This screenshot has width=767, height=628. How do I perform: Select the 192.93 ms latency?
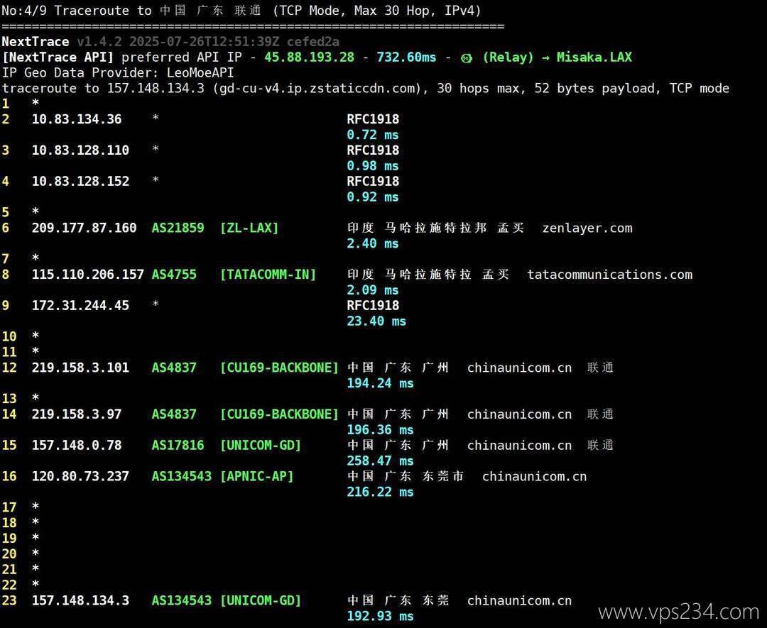pyautogui.click(x=380, y=616)
